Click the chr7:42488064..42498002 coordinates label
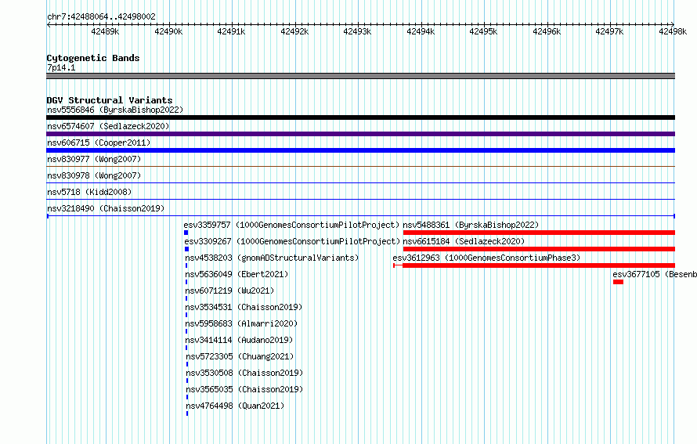The width and height of the screenshot is (697, 444). tap(101, 16)
